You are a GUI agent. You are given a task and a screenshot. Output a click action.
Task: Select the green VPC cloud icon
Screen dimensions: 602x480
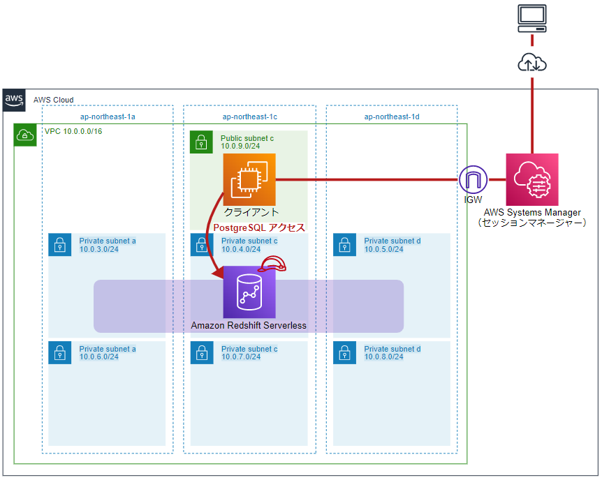(25, 135)
